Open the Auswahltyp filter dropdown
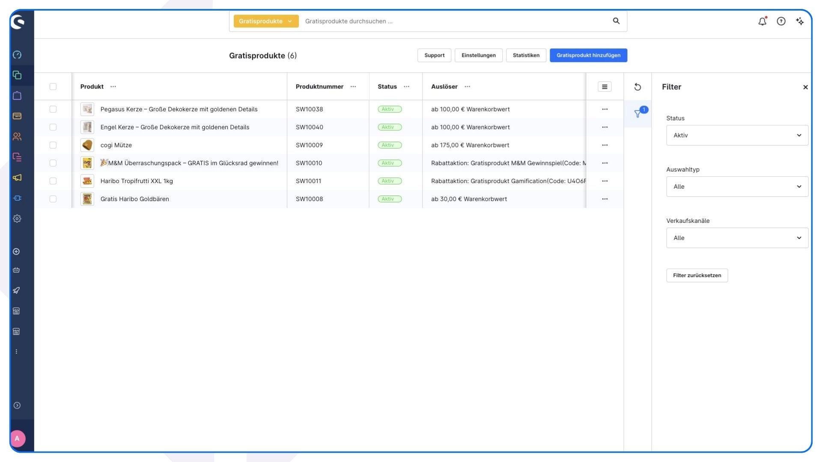 pyautogui.click(x=737, y=187)
